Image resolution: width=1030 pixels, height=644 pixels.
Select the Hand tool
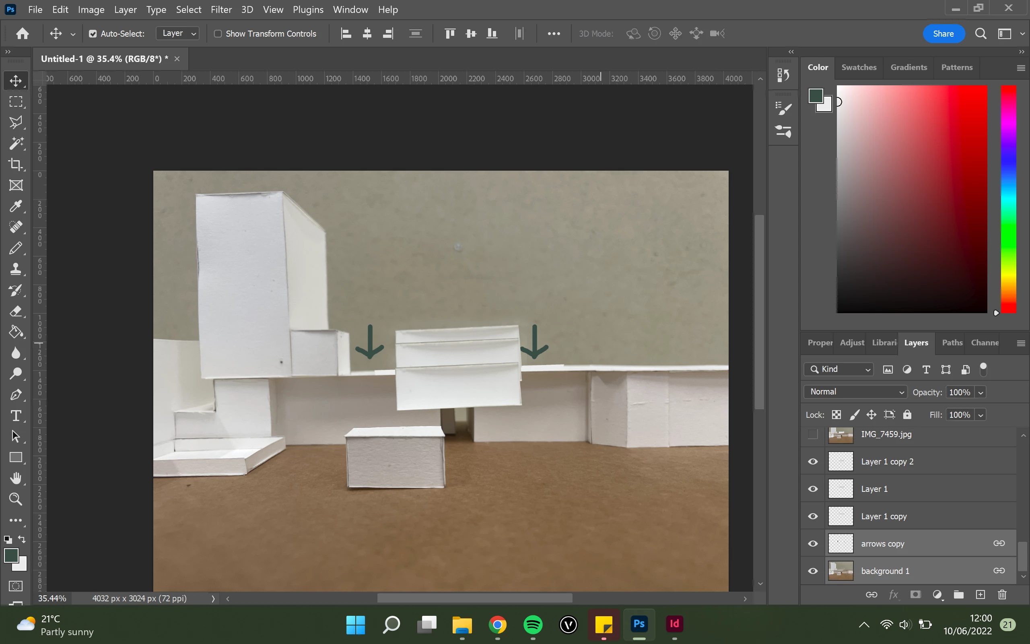click(x=16, y=478)
